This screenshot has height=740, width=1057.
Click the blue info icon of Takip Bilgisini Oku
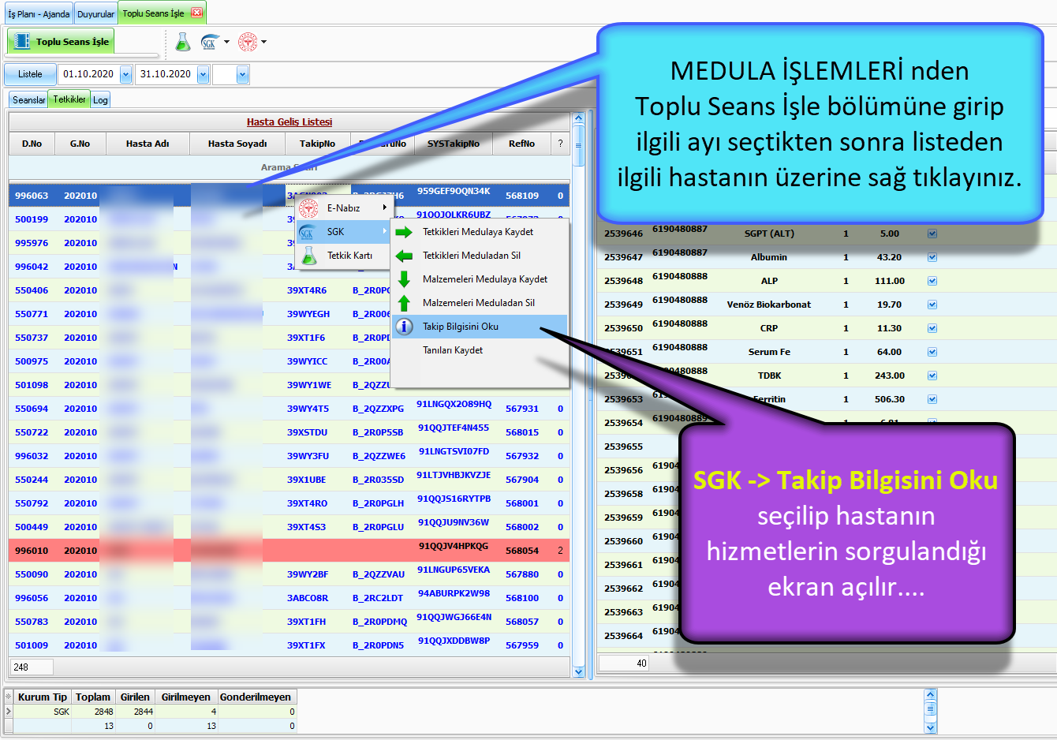404,327
